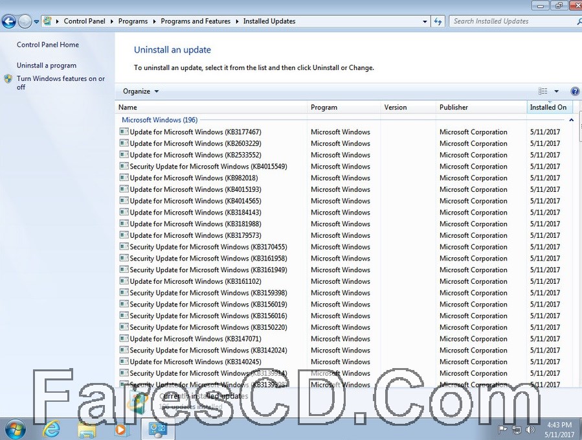Open Control Panel Home link
Screen dimensions: 582x440
tap(48, 45)
